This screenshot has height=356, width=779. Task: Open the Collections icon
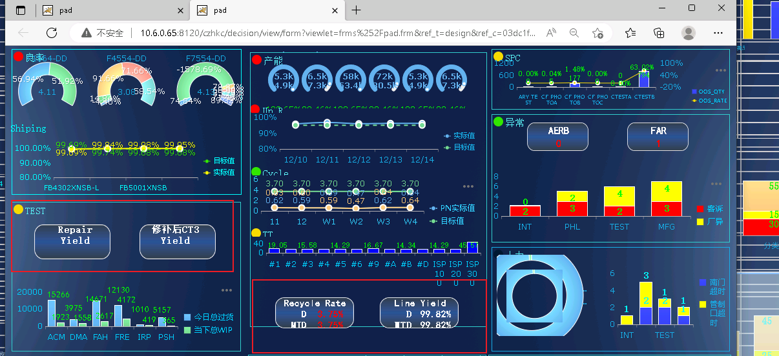pos(659,33)
